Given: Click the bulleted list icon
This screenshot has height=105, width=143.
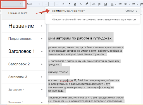Looking at the screenshot, I should coord(134,4).
